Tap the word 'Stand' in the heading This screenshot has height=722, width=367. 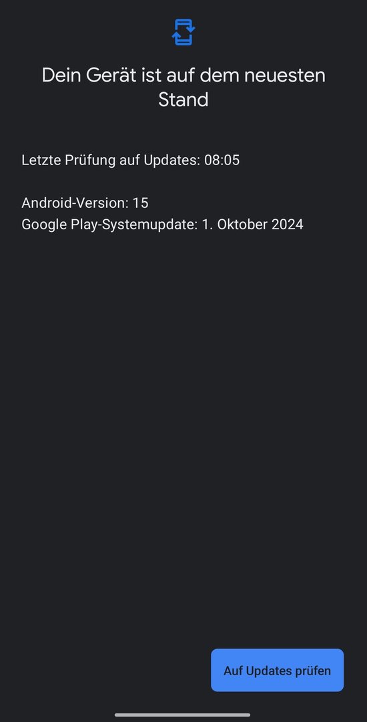(183, 100)
